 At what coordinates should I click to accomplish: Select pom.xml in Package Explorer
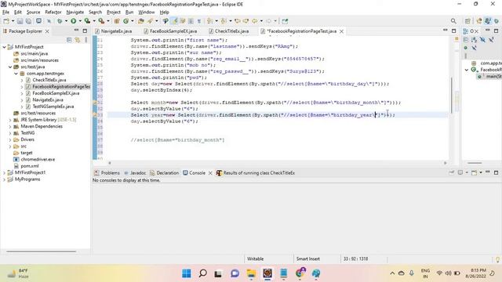(x=30, y=166)
